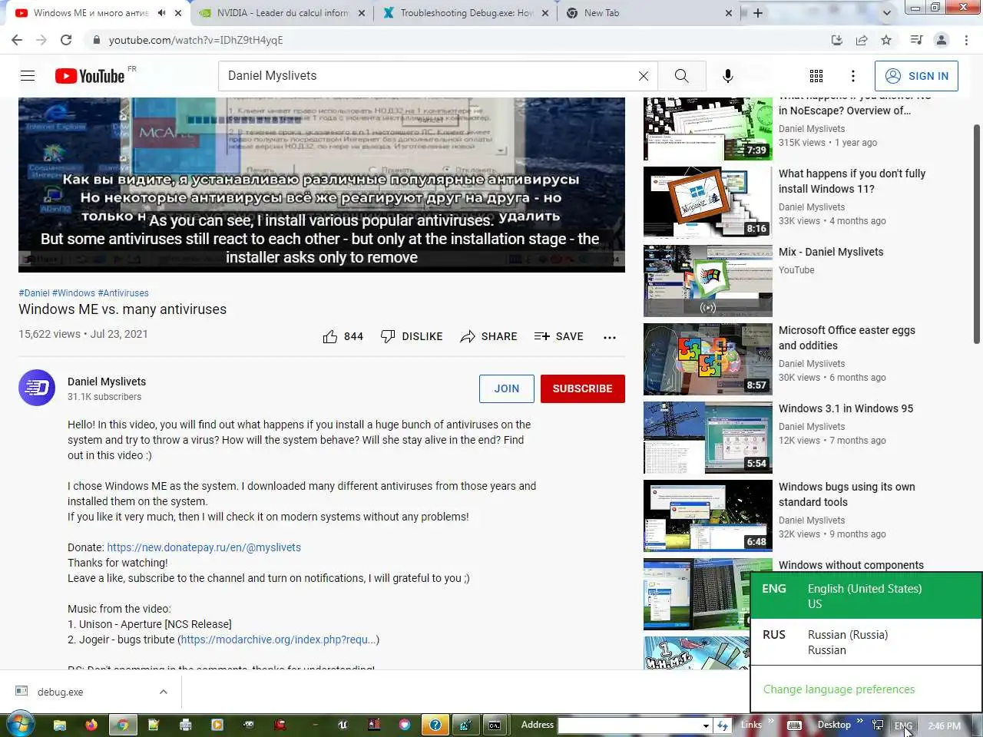Clear the search box with the X icon
This screenshot has width=983, height=737.
point(644,76)
